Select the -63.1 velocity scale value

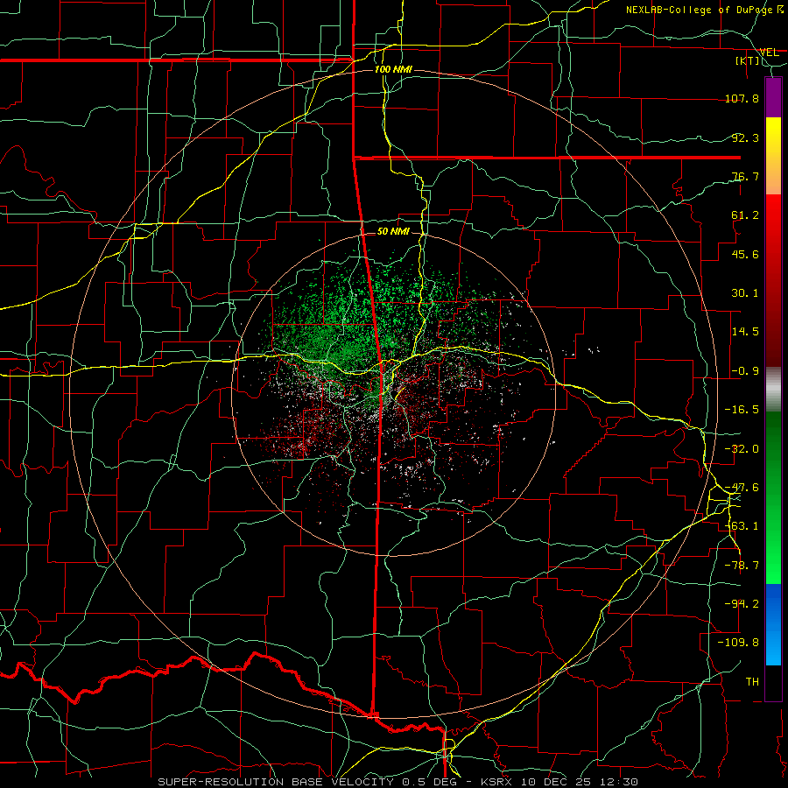(x=742, y=526)
